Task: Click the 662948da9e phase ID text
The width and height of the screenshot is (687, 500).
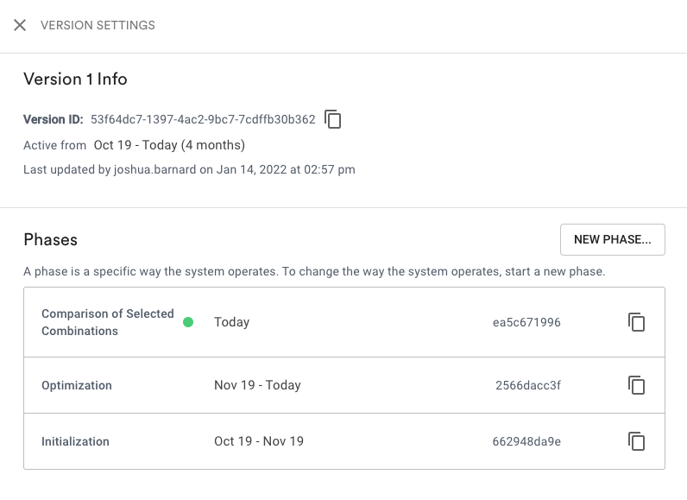Action: (x=526, y=441)
